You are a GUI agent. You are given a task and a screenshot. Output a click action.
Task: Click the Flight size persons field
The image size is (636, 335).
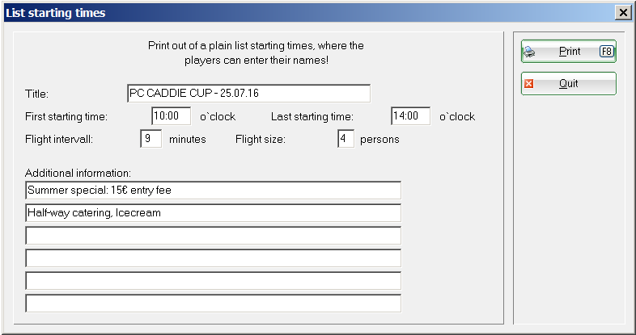click(x=346, y=139)
